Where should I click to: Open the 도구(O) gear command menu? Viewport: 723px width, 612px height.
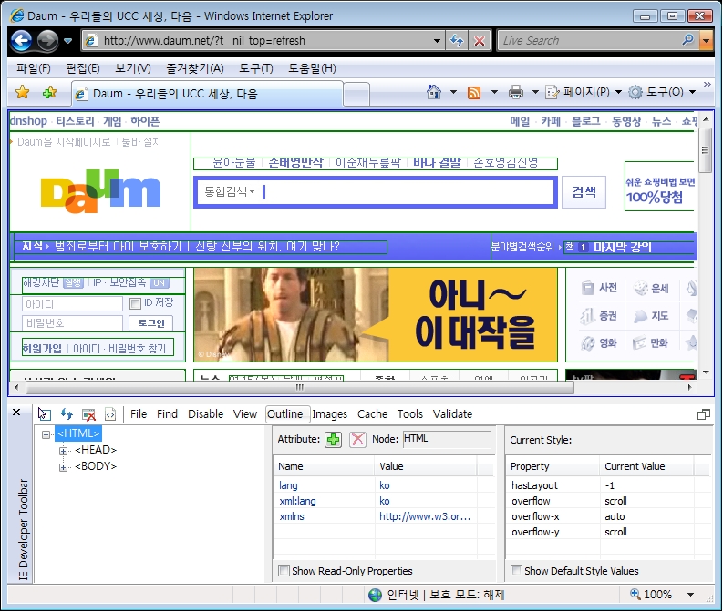tap(662, 92)
